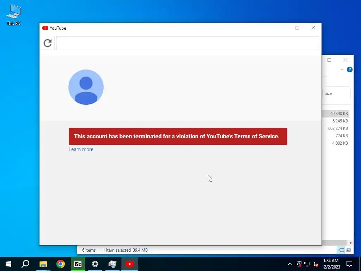Click the network icon in the system tray
The image size is (361, 271).
coord(307,264)
